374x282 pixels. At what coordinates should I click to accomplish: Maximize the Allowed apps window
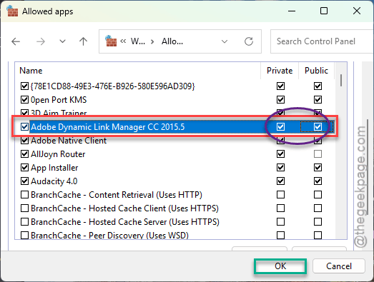tap(324, 11)
